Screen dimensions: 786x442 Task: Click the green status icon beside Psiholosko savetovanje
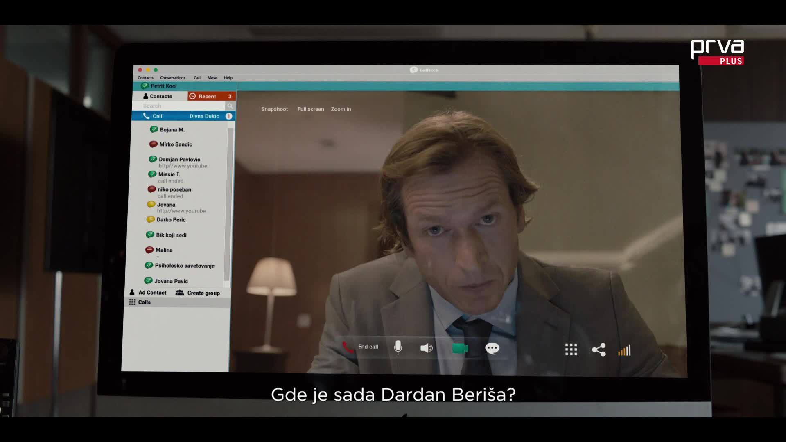pos(149,265)
